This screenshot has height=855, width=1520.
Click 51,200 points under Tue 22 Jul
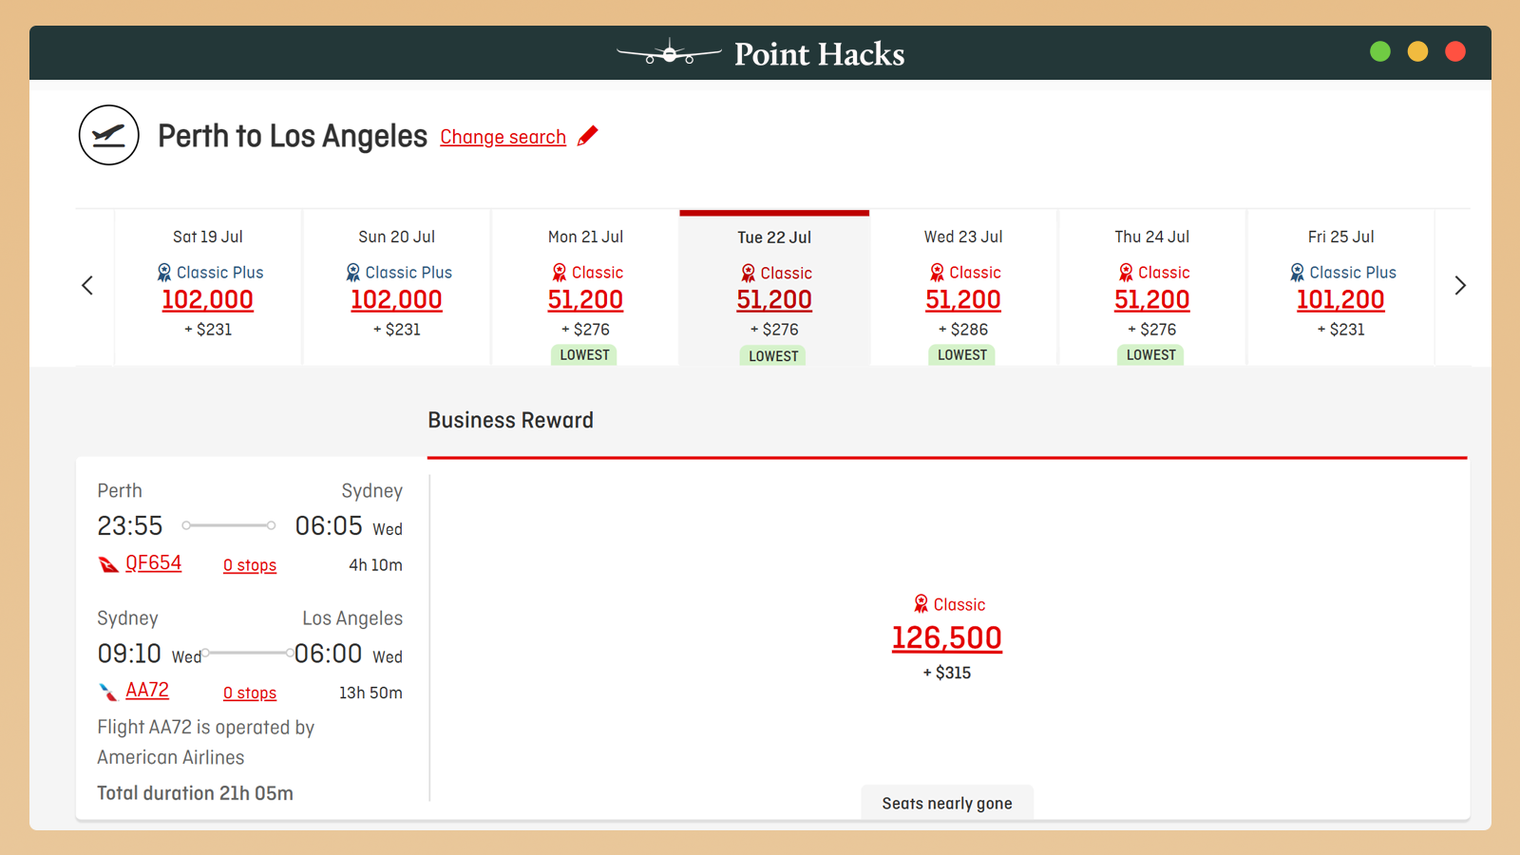(774, 300)
